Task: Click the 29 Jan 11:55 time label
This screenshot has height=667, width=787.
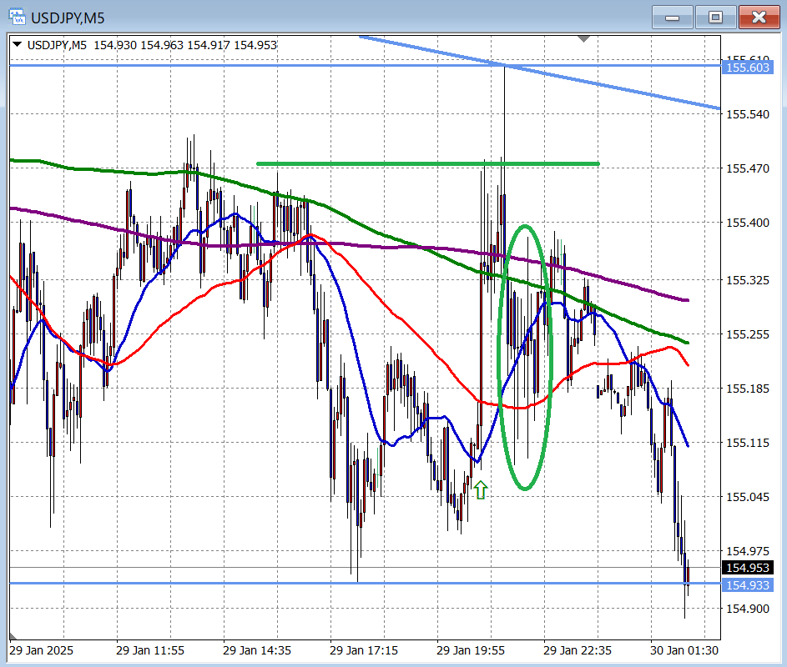Action: pyautogui.click(x=149, y=649)
